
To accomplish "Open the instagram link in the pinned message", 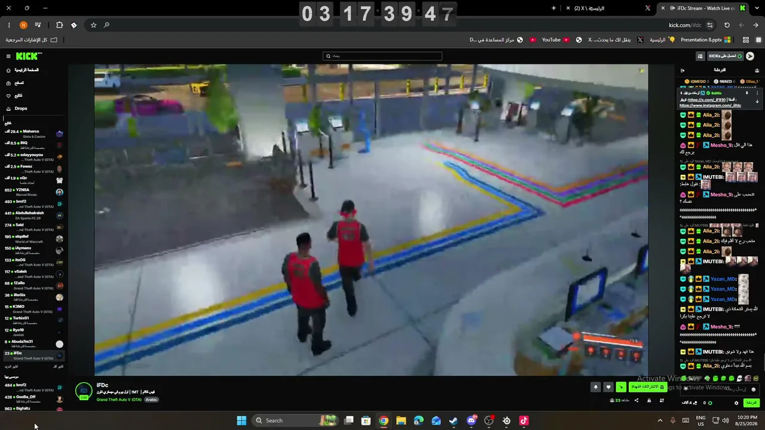I will pyautogui.click(x=710, y=106).
